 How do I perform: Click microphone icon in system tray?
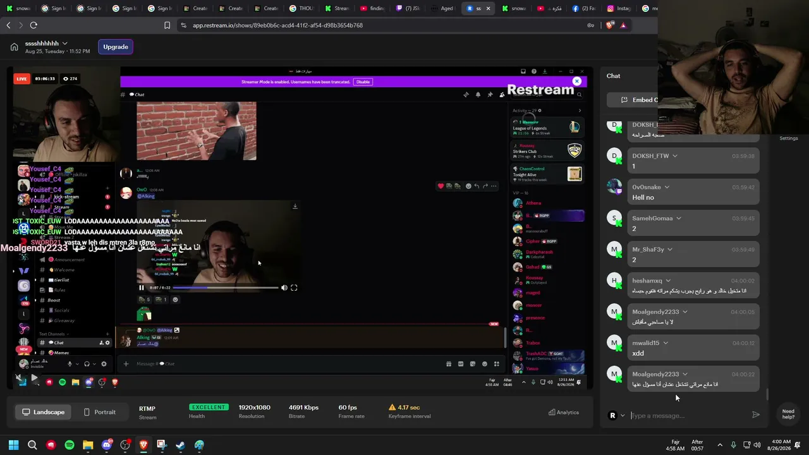(733, 445)
